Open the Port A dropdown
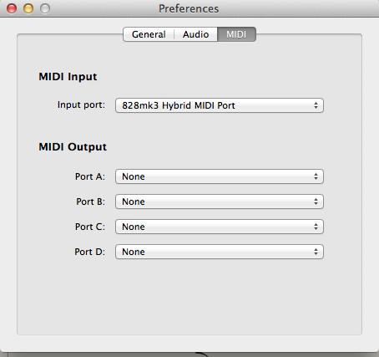Screen dimensions: 379x357 pyautogui.click(x=220, y=176)
